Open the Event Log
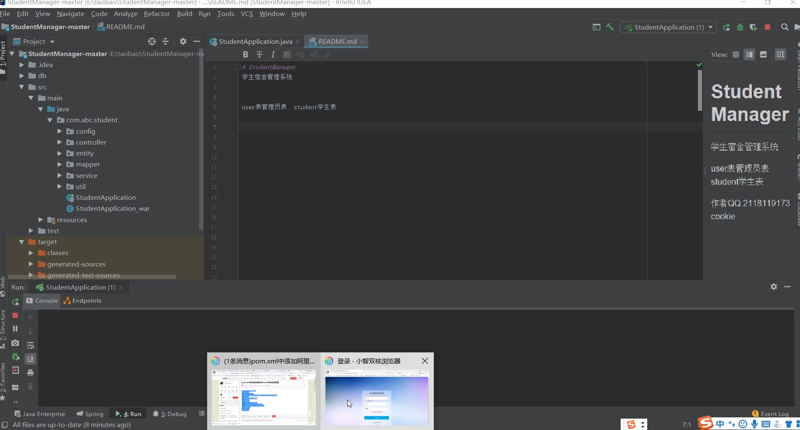Image resolution: width=800 pixels, height=430 pixels. tap(770, 414)
